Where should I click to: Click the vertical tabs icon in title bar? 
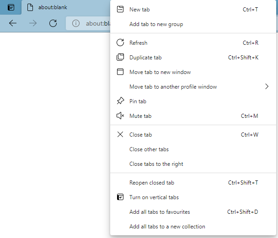11,7
